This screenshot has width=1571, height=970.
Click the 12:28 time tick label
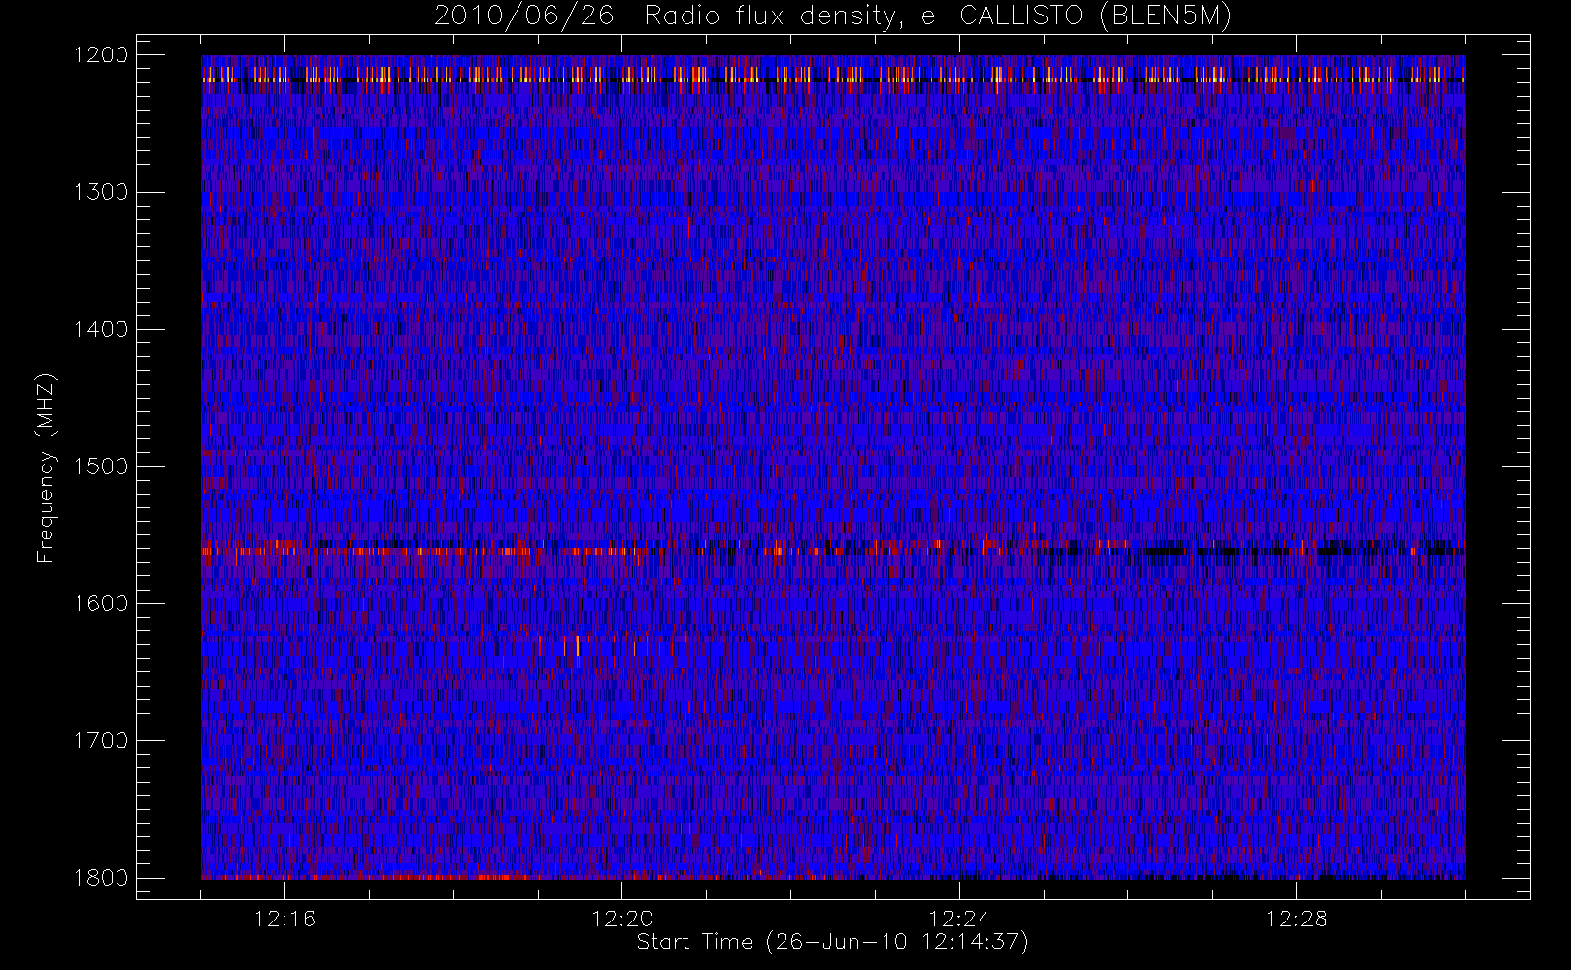point(1297,918)
